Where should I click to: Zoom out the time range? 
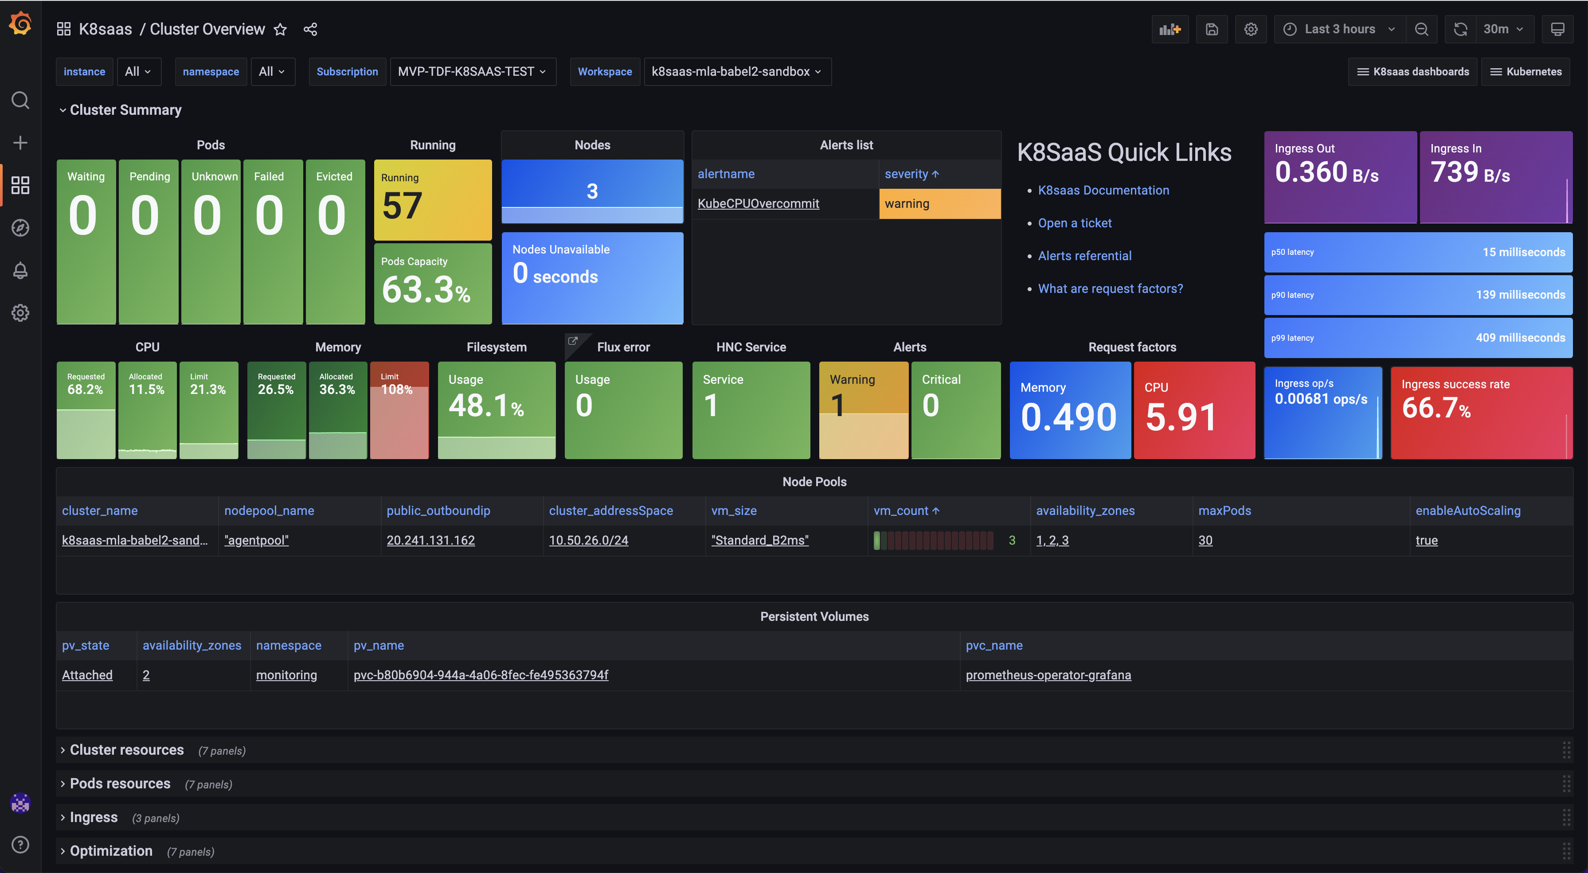[x=1422, y=29]
